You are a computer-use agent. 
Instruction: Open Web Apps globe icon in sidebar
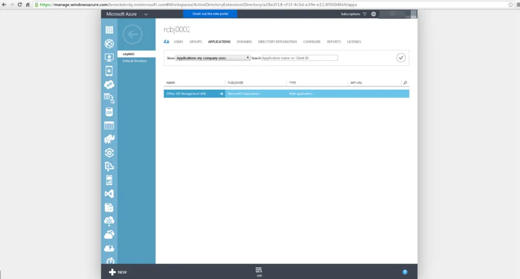tap(109, 44)
